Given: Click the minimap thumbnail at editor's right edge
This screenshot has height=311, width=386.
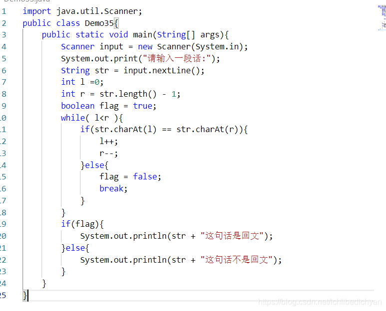Looking at the screenshot, I should [382, 17].
